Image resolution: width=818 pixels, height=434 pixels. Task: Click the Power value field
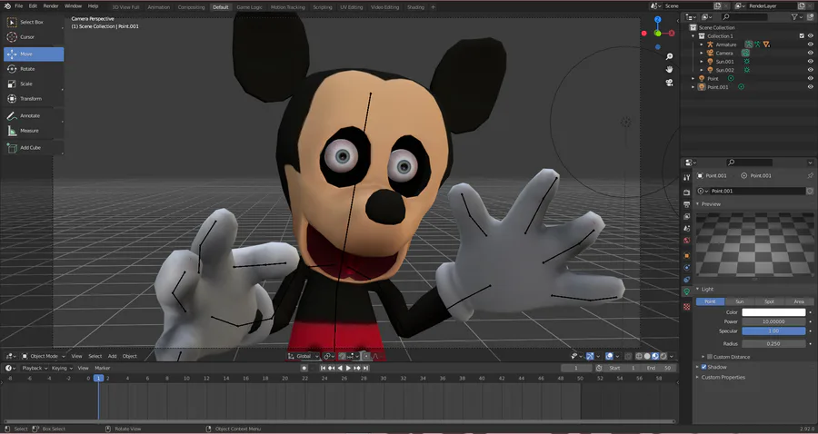point(773,322)
